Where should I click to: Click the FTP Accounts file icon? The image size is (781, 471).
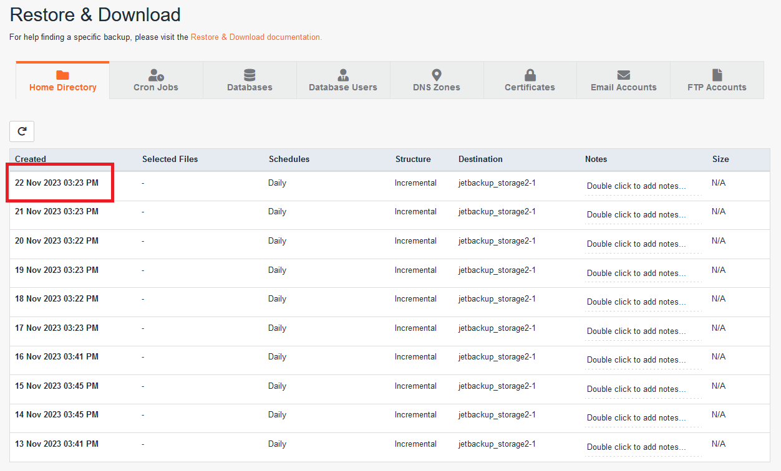pos(717,75)
